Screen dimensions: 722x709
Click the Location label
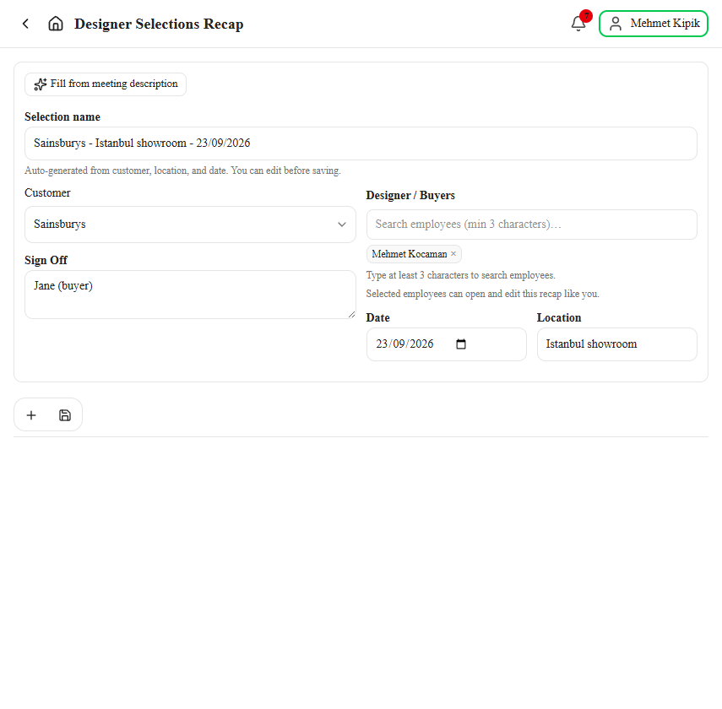(x=559, y=317)
